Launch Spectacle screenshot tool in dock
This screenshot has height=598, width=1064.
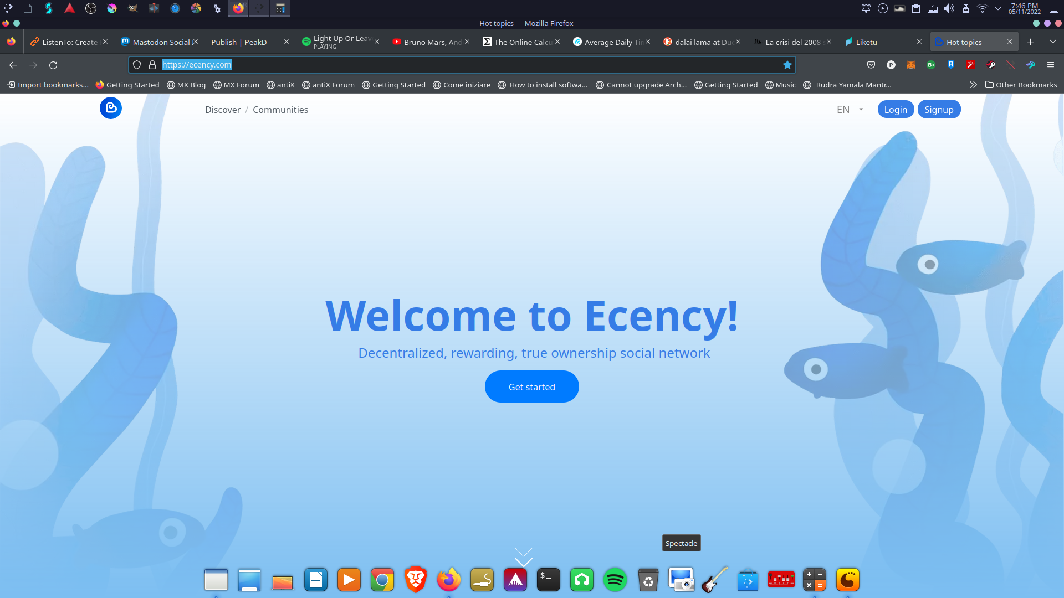pos(682,580)
